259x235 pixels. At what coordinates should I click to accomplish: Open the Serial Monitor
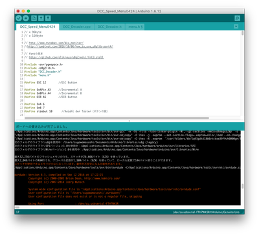[x=237, y=18]
